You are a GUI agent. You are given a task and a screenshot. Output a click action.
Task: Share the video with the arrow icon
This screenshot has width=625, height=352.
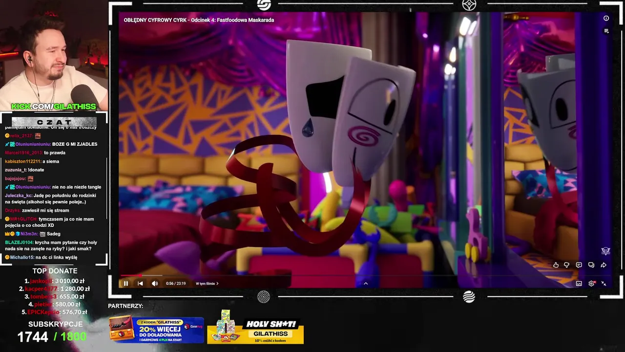tap(604, 265)
